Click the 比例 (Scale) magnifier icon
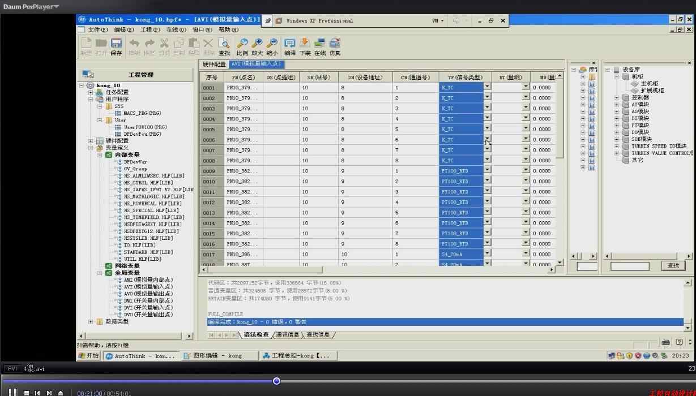Image resolution: width=696 pixels, height=396 pixels. pos(242,43)
